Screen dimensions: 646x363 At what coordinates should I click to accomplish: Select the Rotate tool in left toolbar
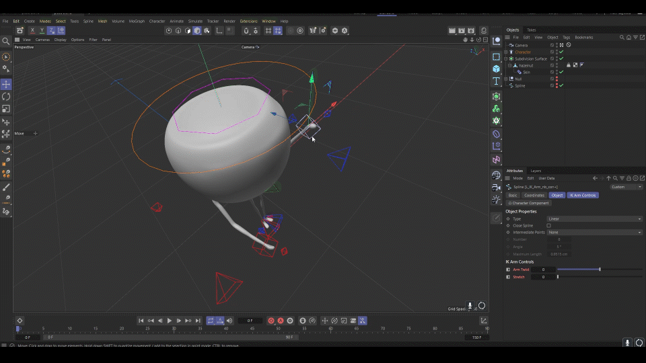[x=6, y=97]
